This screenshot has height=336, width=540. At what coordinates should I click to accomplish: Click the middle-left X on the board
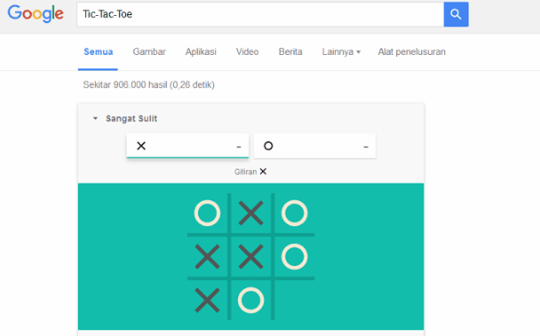207,256
